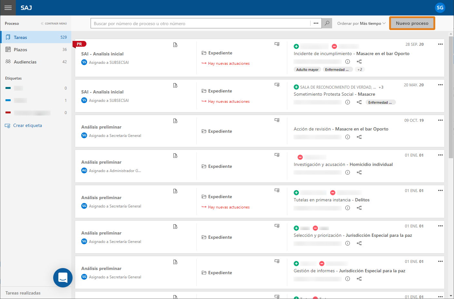Screen dimensions: 454x299
Task: Click the panel icon on Acción de revisión card
Action: pyautogui.click(x=277, y=120)
